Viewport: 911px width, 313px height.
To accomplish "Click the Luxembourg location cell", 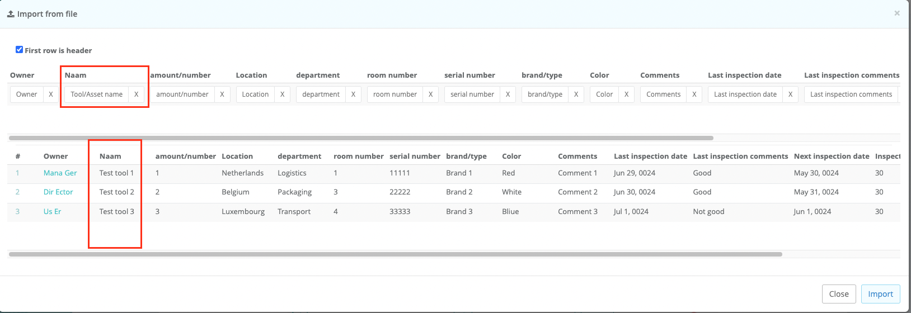I will (x=243, y=212).
